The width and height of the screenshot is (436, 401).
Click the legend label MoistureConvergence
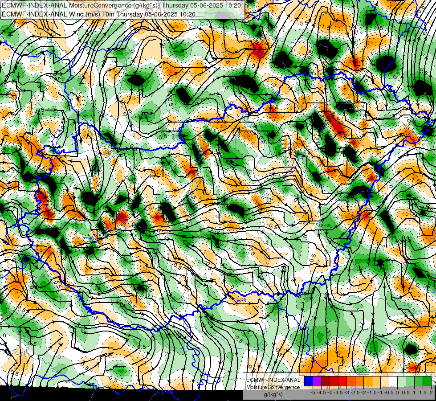tap(273, 387)
